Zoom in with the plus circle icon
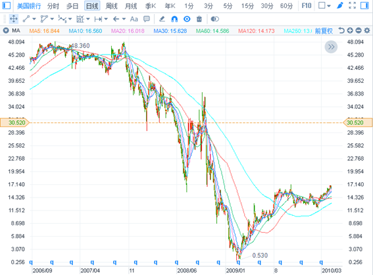The image size is (373, 275). (350, 30)
